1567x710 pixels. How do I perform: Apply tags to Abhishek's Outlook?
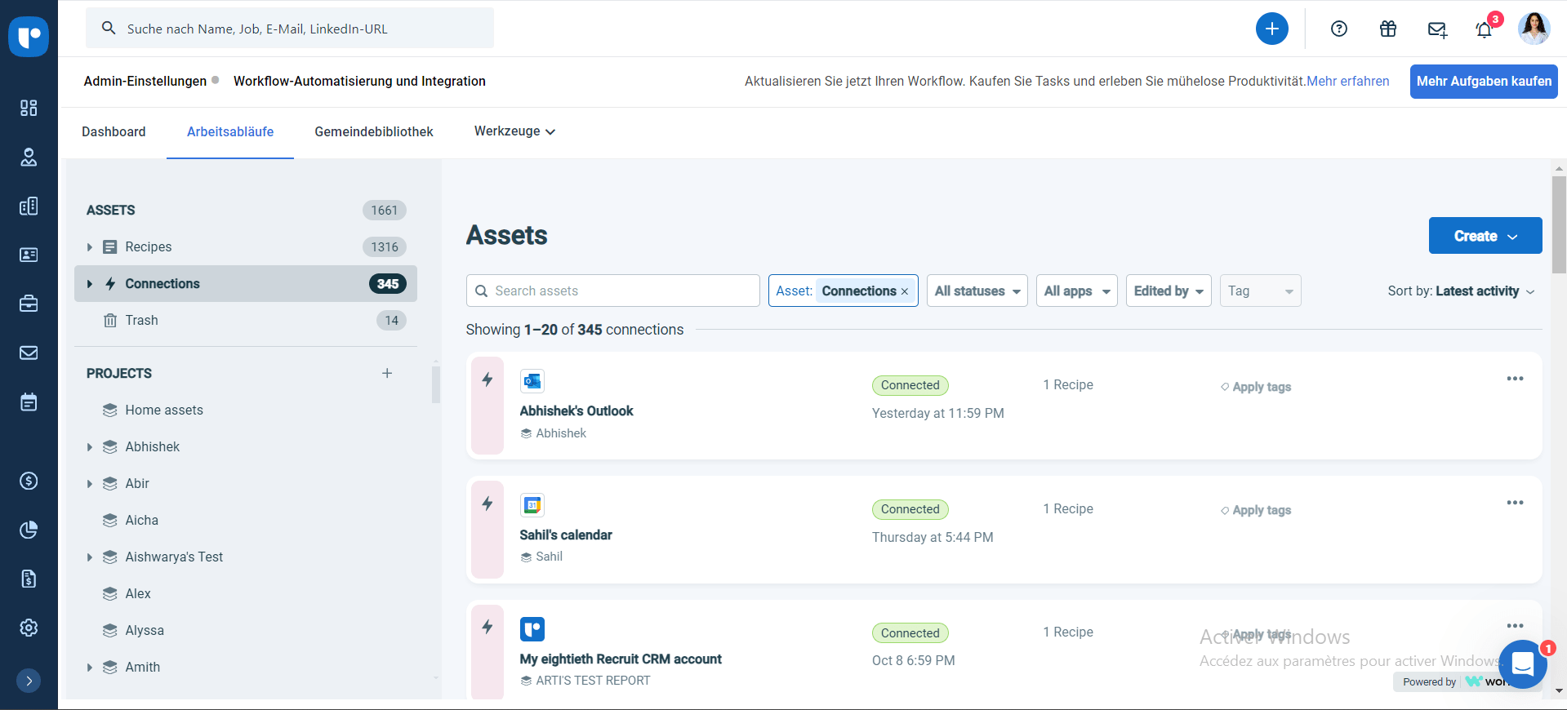[x=1256, y=387]
